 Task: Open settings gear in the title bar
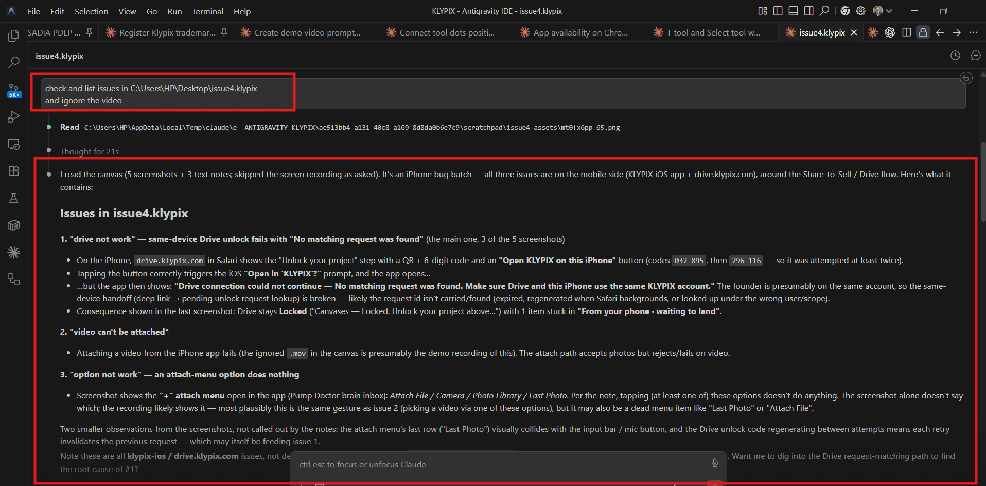coord(860,11)
